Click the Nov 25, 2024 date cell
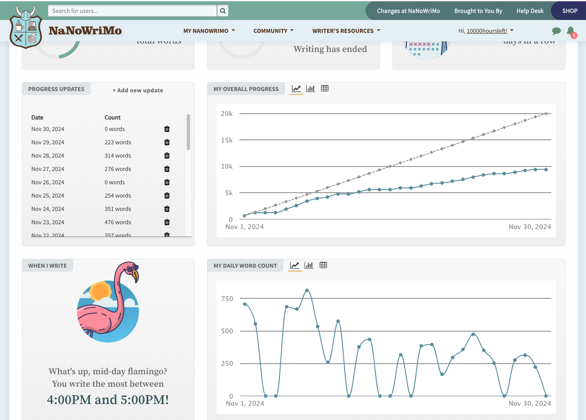The image size is (586, 420). [x=48, y=195]
